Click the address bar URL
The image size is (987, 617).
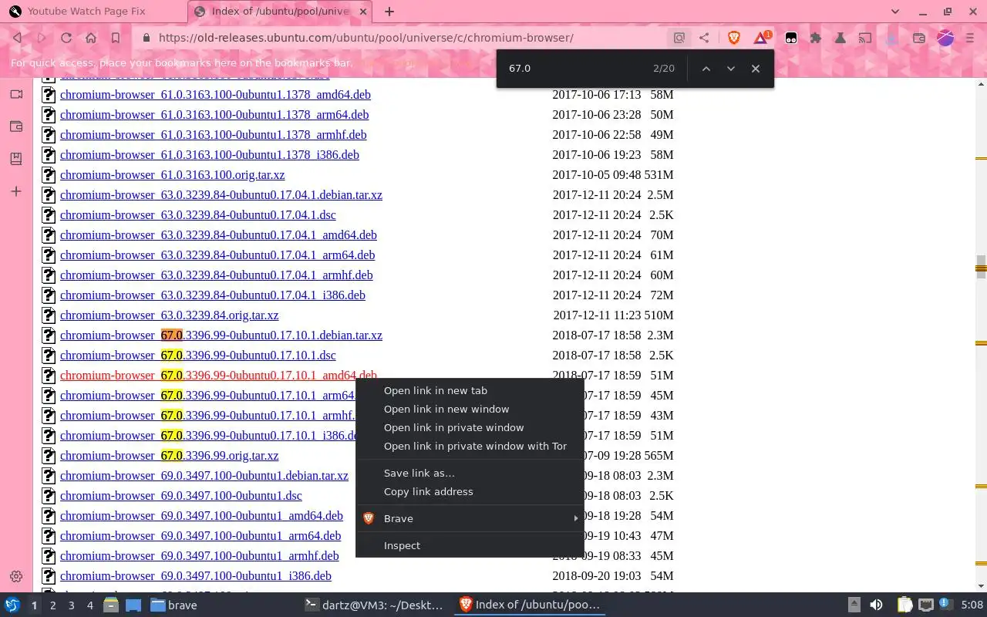pyautogui.click(x=366, y=38)
